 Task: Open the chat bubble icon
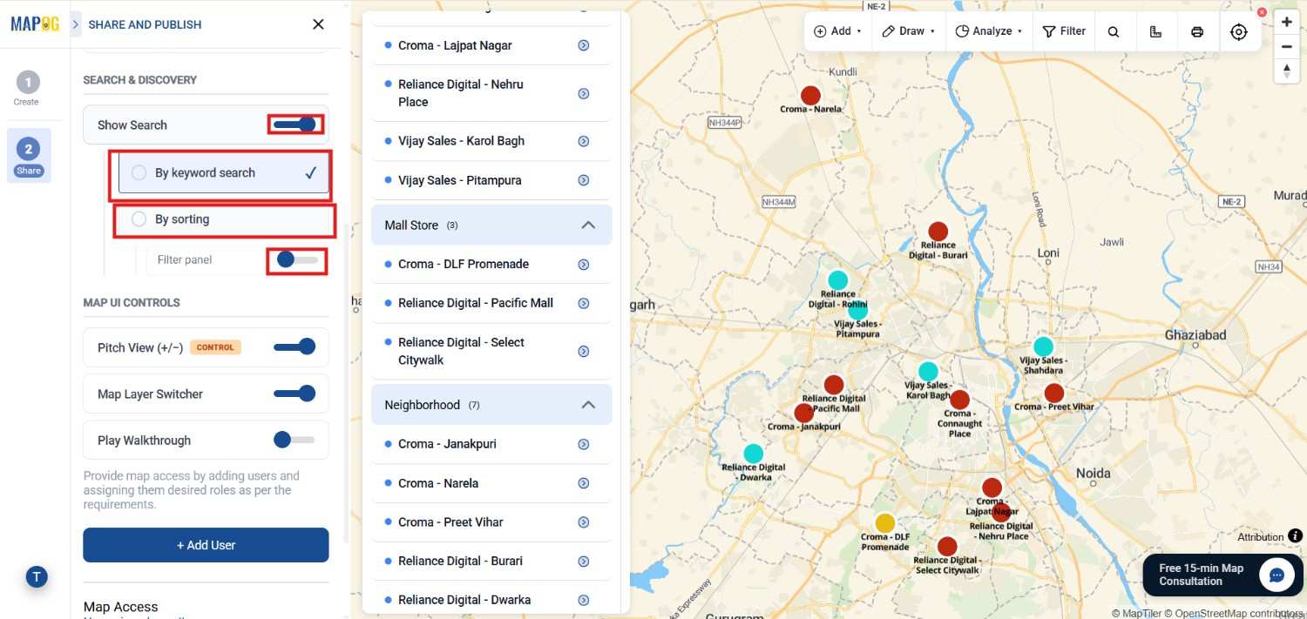point(1277,575)
